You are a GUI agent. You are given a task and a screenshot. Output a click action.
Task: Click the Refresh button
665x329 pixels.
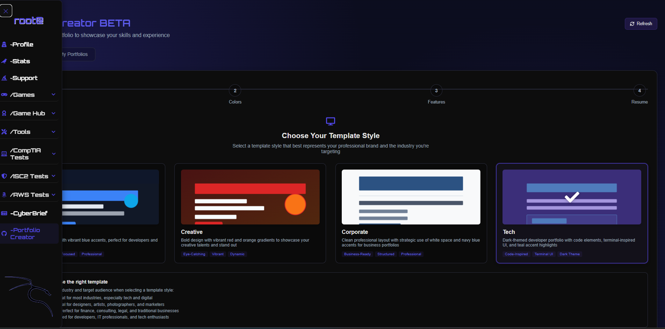click(641, 24)
